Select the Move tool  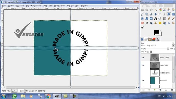(156, 14)
